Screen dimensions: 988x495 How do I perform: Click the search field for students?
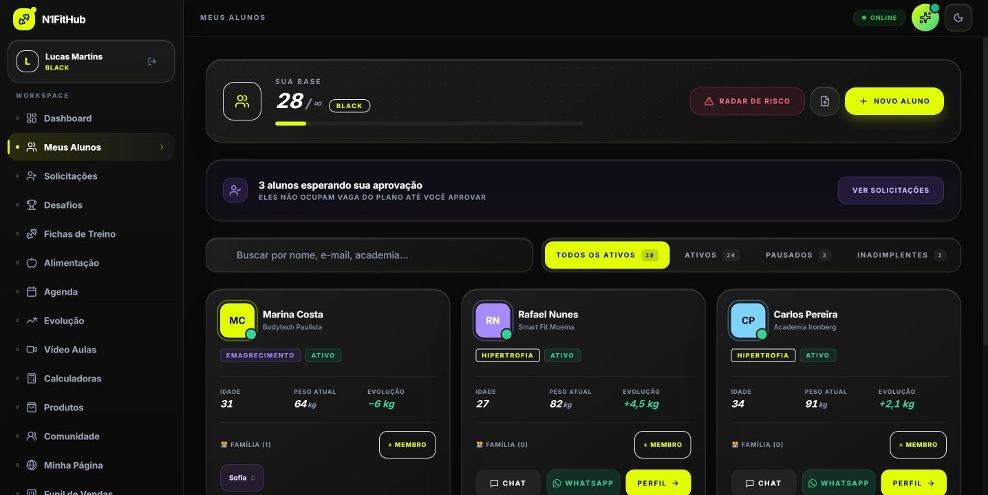coord(369,255)
